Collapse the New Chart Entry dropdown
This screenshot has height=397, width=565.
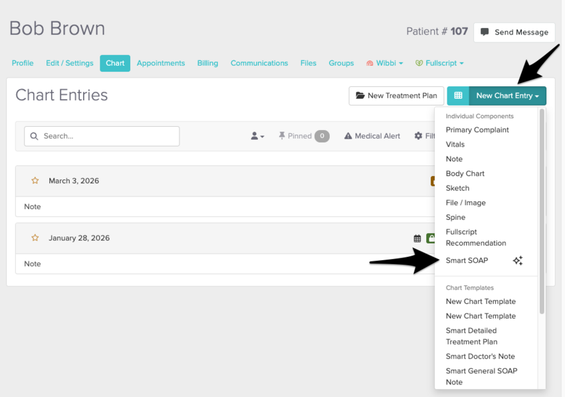507,96
